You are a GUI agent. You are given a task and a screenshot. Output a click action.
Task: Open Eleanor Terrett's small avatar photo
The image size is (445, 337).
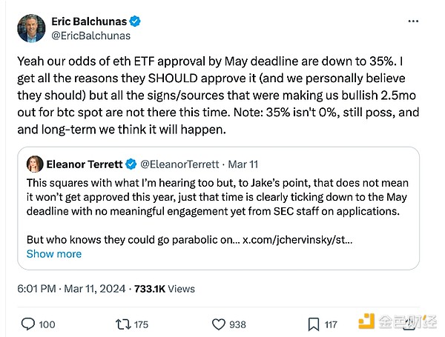coord(35,163)
